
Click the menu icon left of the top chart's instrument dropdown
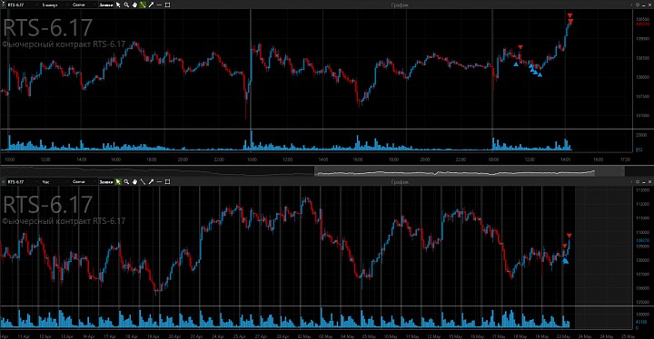pyautogui.click(x=3, y=5)
